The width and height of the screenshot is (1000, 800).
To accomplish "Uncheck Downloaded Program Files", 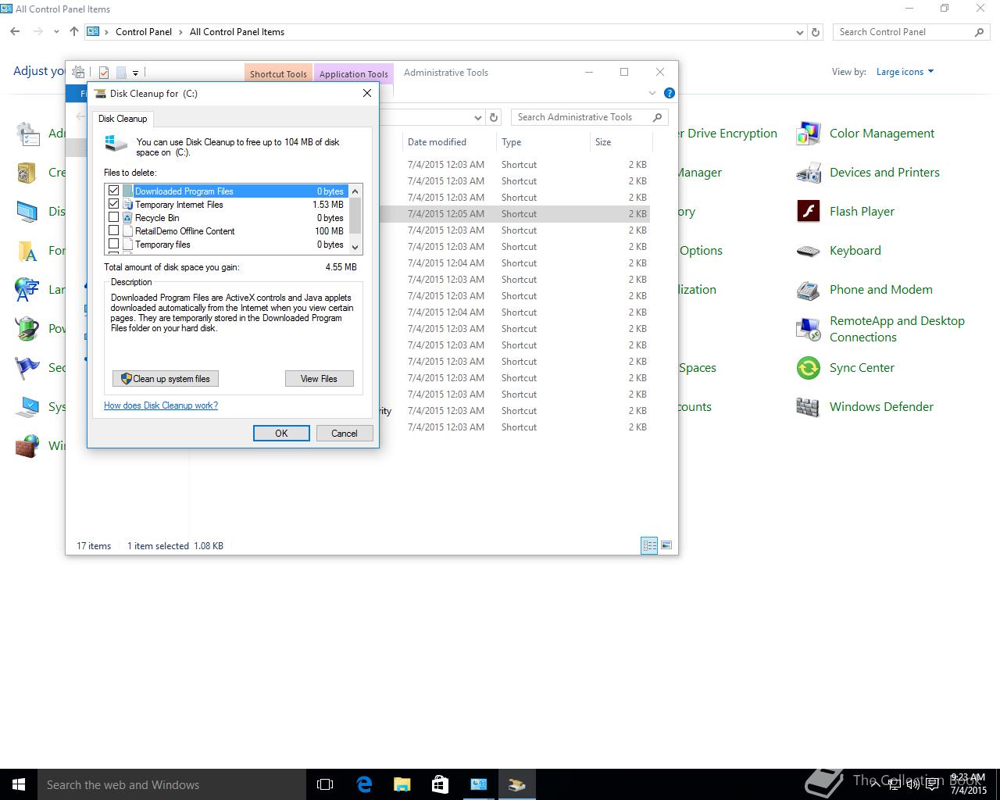I will point(114,191).
